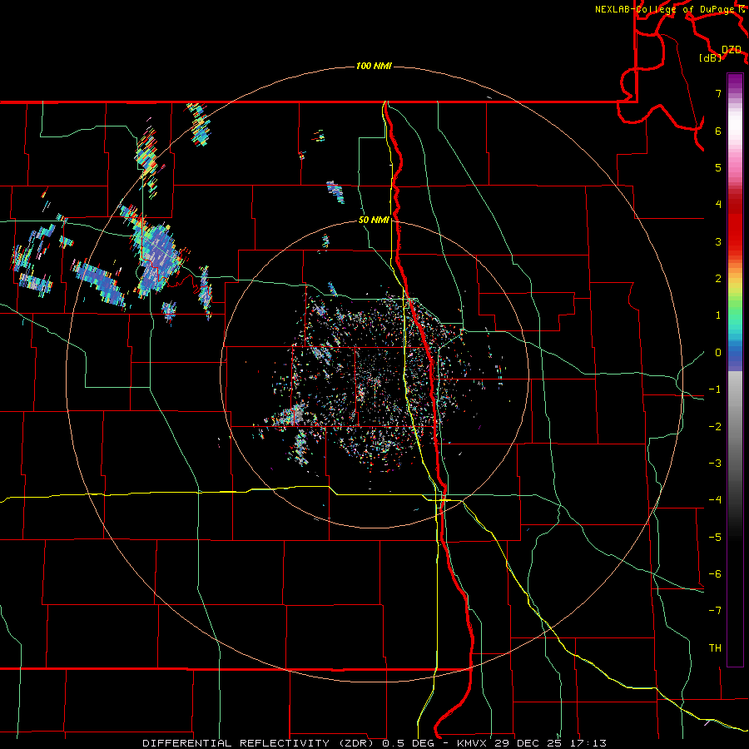Click the 6 dB value on color scale
This screenshot has width=749, height=749.
[718, 131]
